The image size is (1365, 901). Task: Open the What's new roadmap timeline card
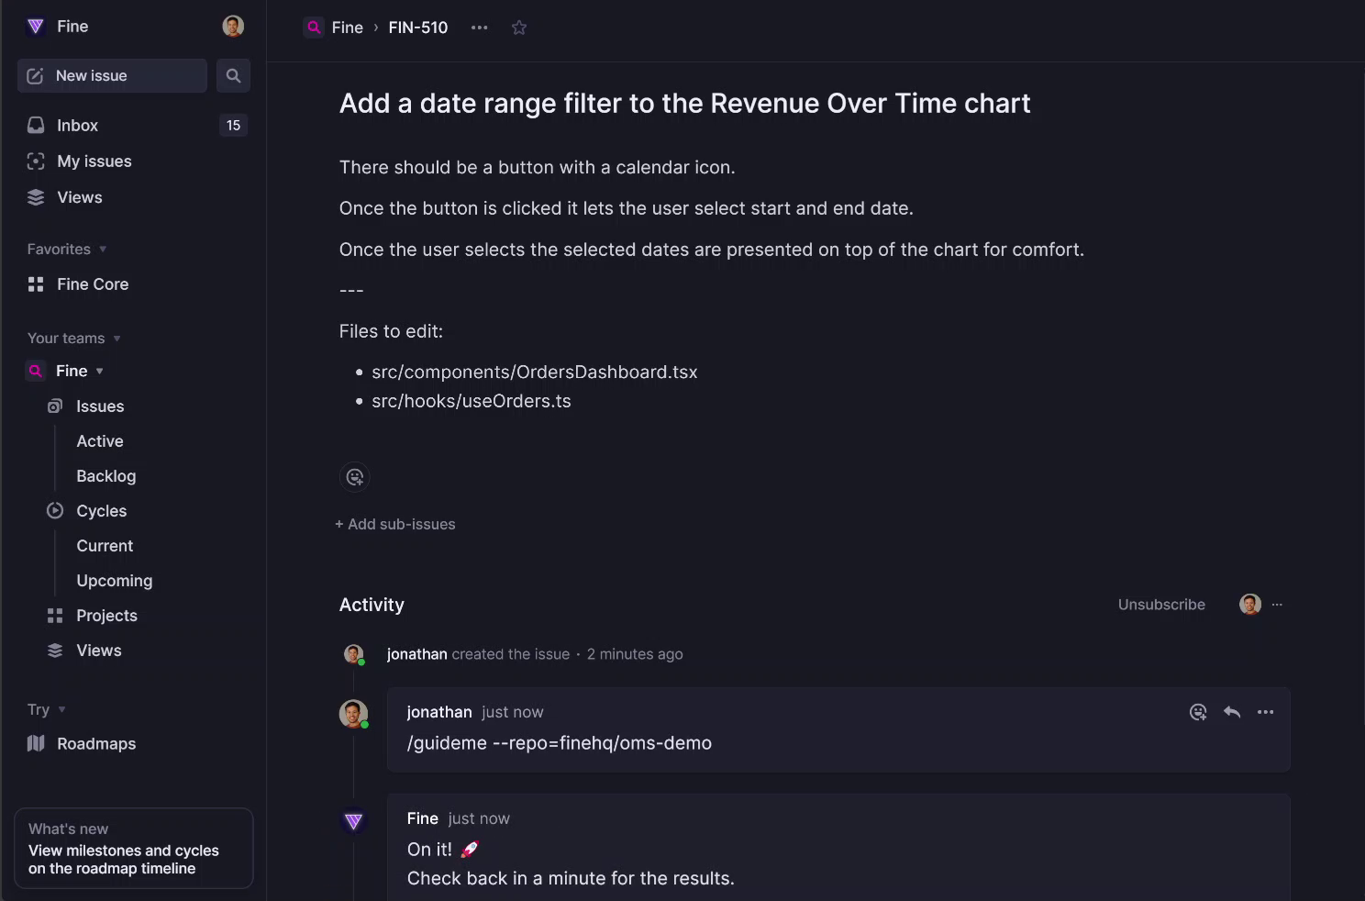(134, 849)
